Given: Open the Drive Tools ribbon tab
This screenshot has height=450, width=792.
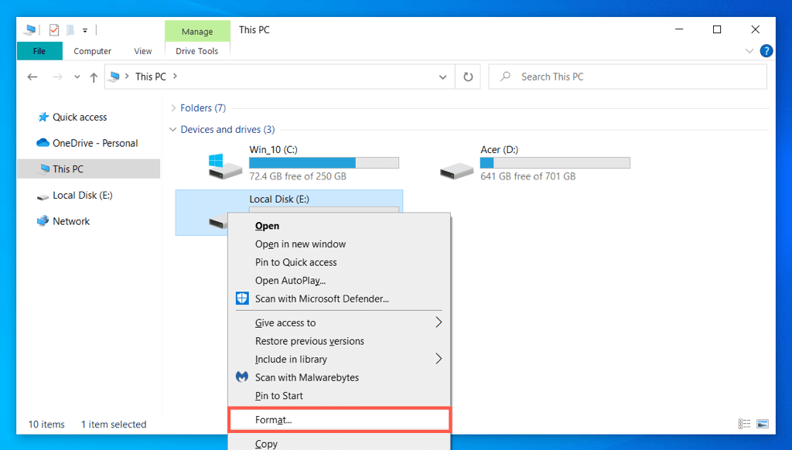Looking at the screenshot, I should [x=197, y=51].
